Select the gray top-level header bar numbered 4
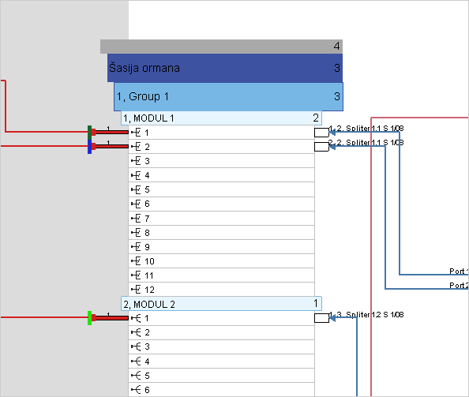Image resolution: width=469 pixels, height=397 pixels. (221, 47)
